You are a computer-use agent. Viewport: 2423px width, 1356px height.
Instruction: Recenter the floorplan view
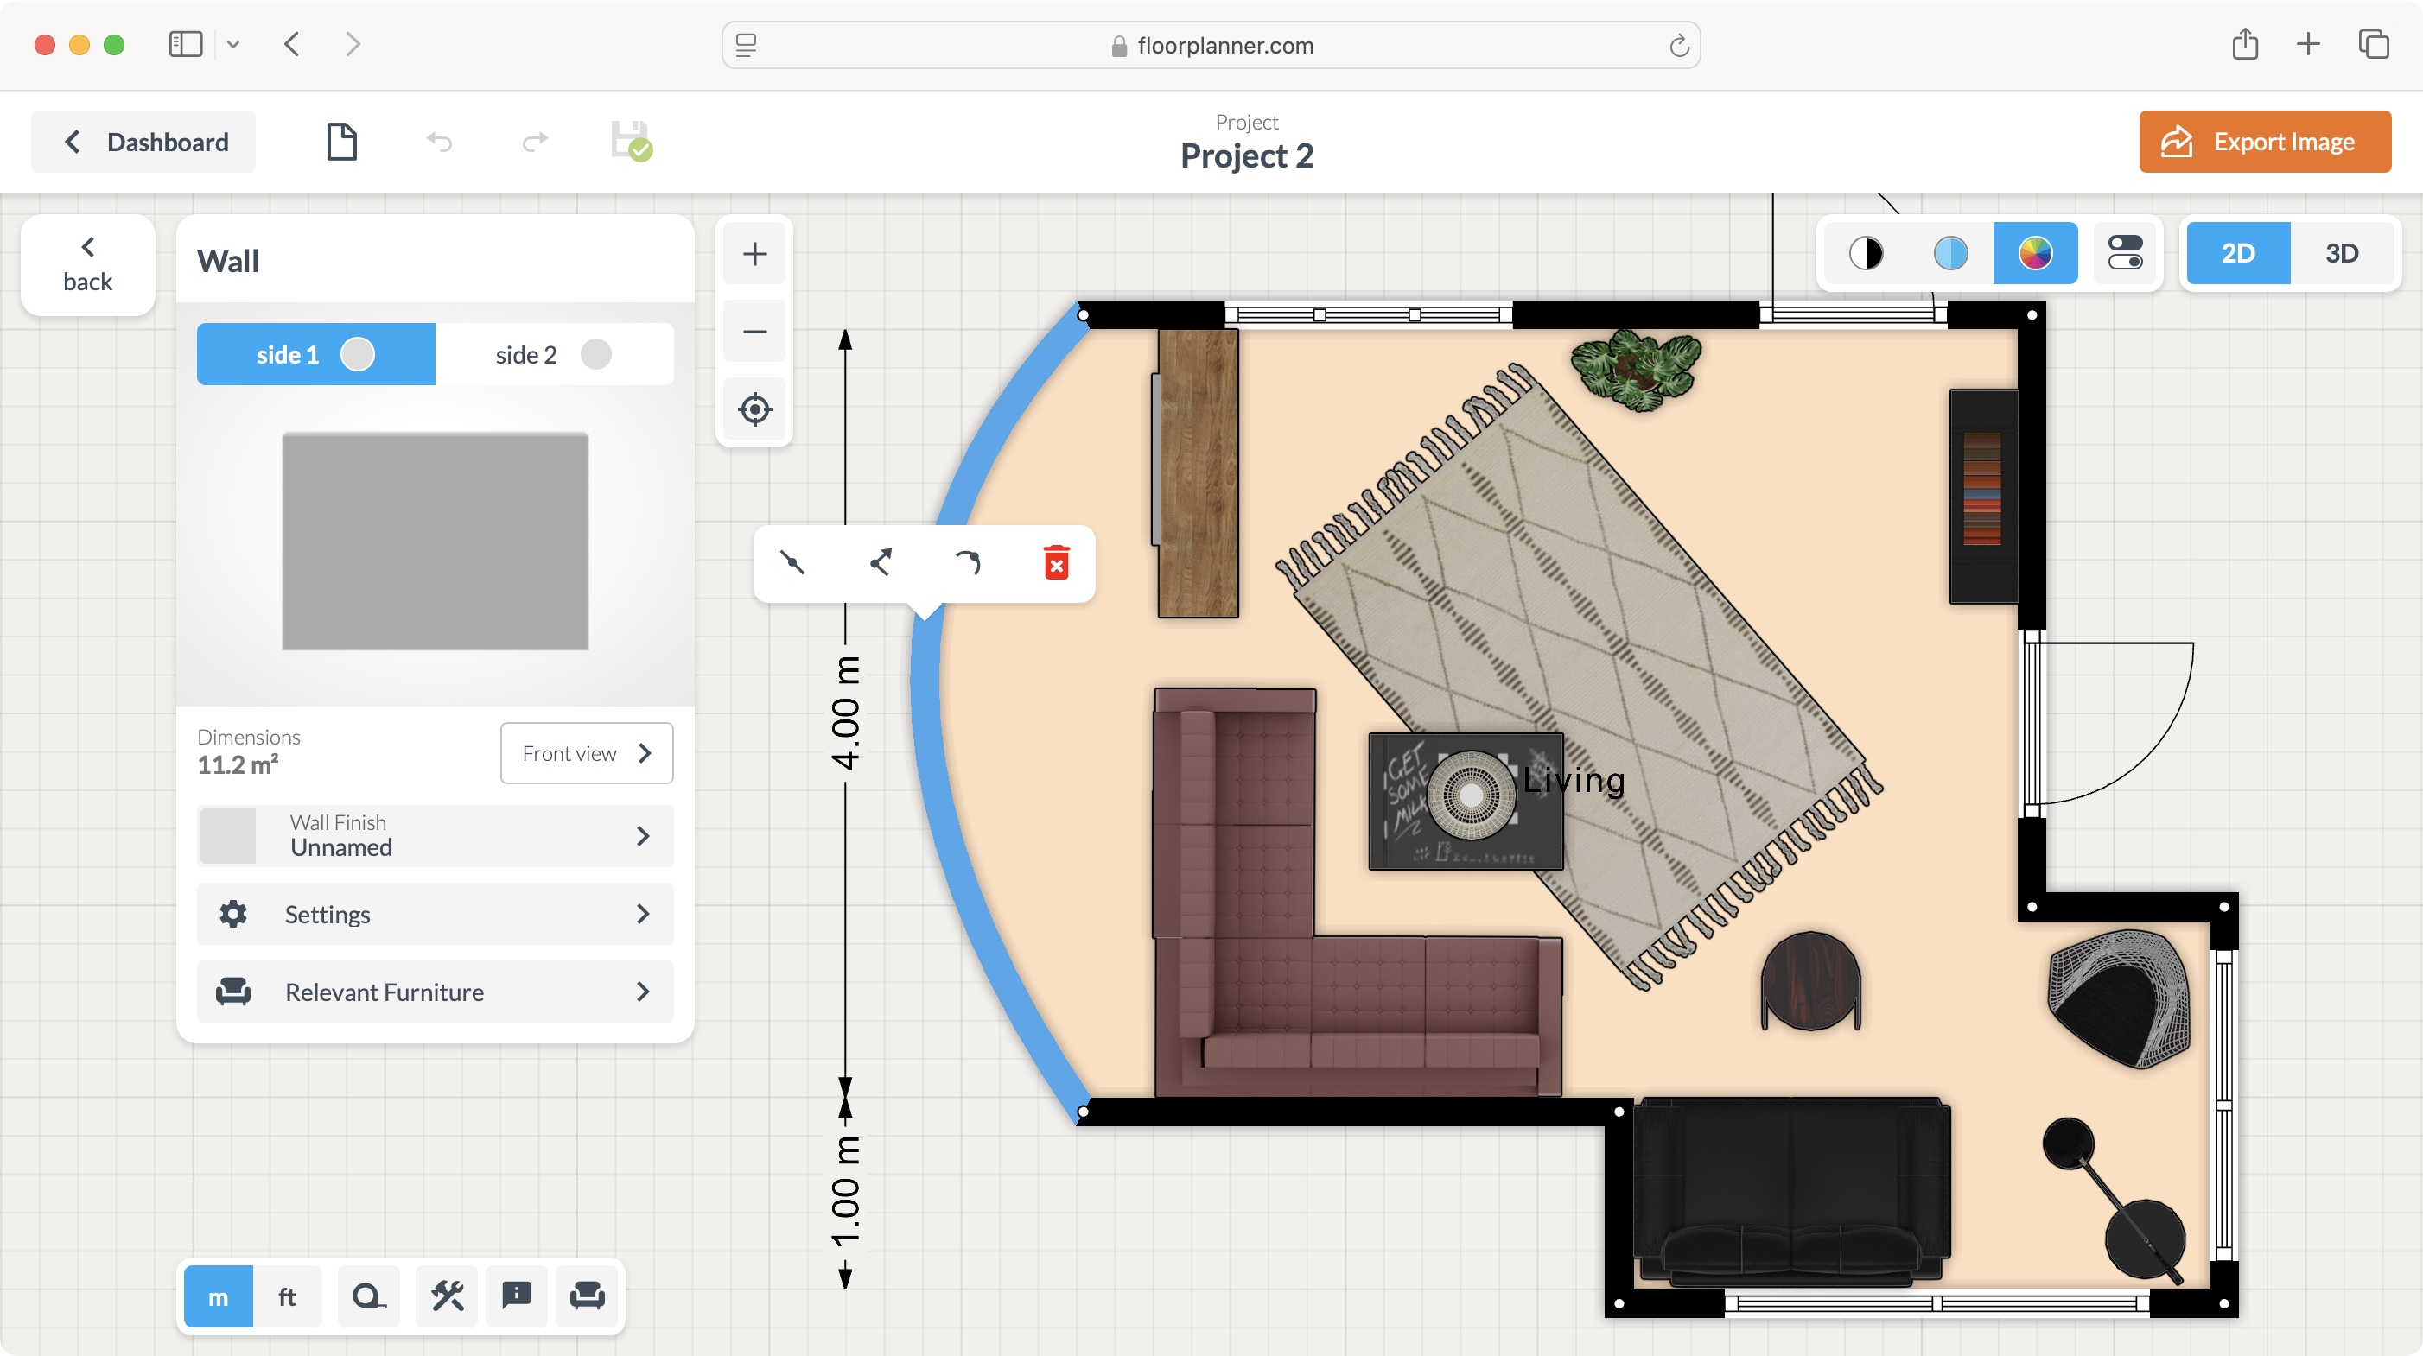pyautogui.click(x=754, y=409)
